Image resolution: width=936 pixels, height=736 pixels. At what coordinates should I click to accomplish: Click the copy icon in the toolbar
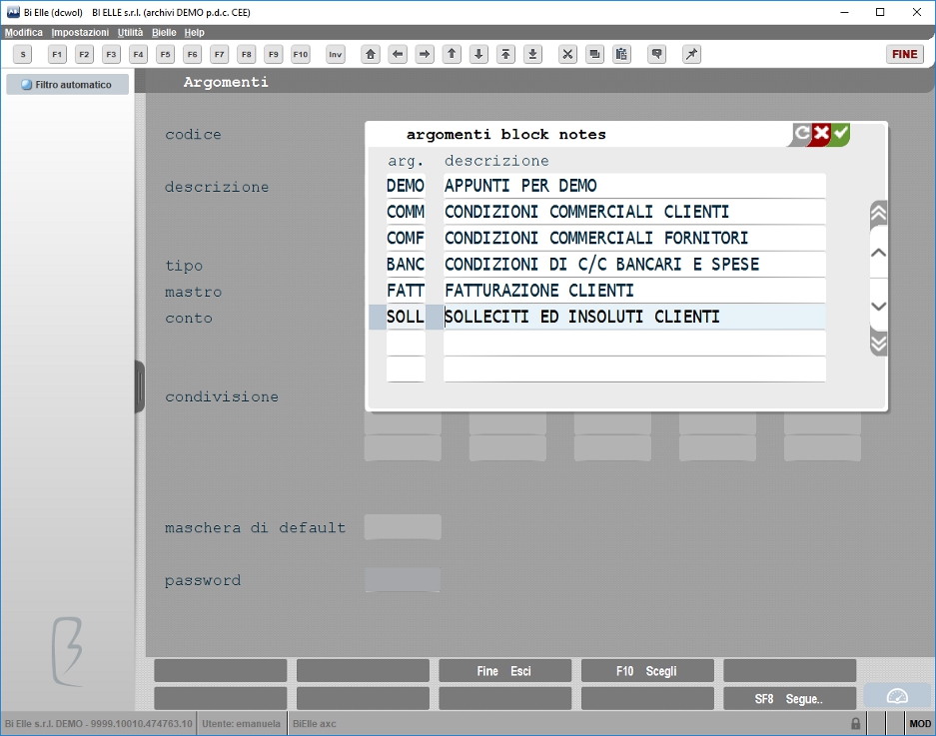(x=594, y=54)
